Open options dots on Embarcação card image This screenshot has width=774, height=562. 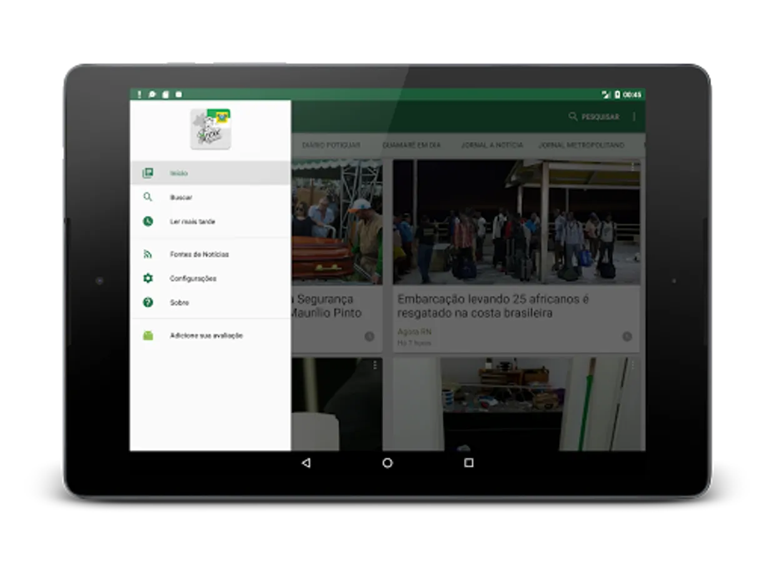(632, 168)
